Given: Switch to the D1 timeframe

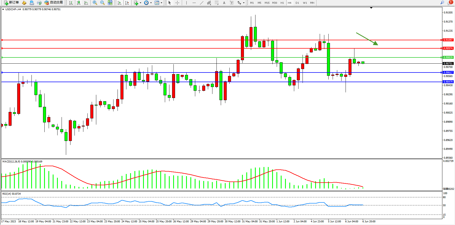Looking at the screenshot, I should pyautogui.click(x=297, y=3).
